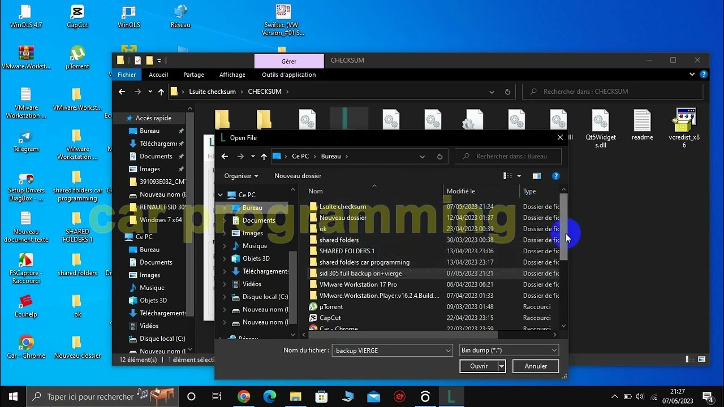The width and height of the screenshot is (724, 407).
Task: Open Fichier tab in CHECKSUM window
Action: [x=127, y=75]
